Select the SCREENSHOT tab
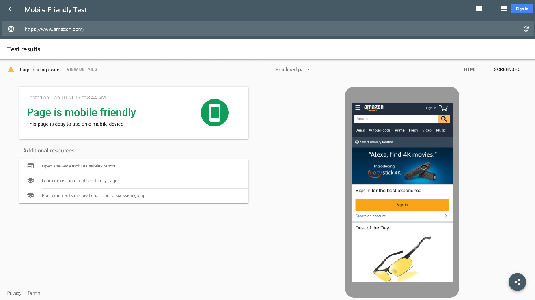Screen dimensions: 535x300 pyautogui.click(x=509, y=69)
